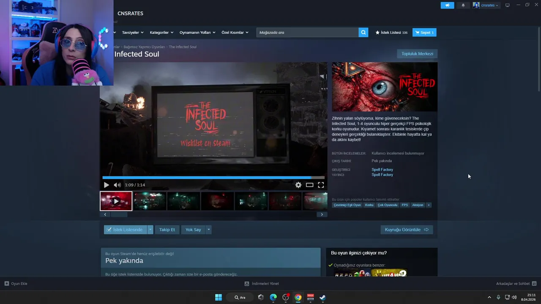Expand the Kategoriler menu
This screenshot has width=541, height=304.
pyautogui.click(x=161, y=33)
